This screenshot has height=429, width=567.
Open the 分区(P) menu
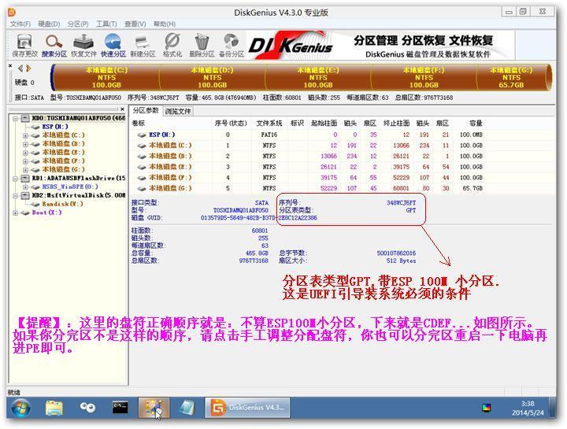pyautogui.click(x=78, y=24)
